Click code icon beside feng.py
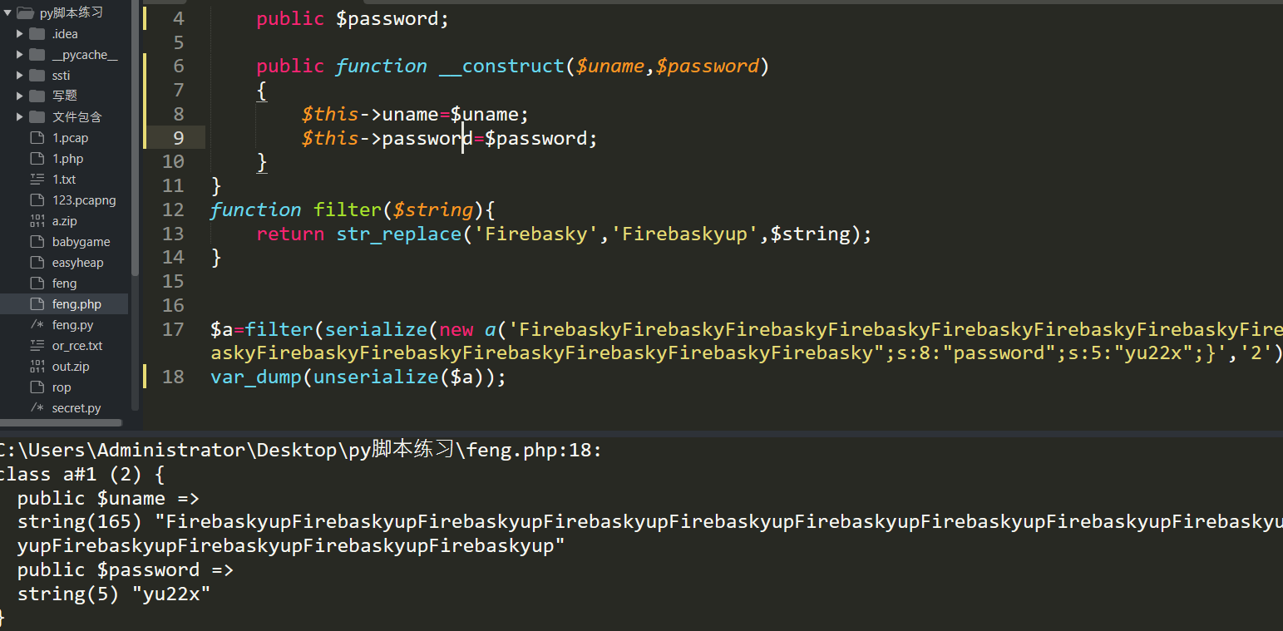The width and height of the screenshot is (1283, 631). 37,324
